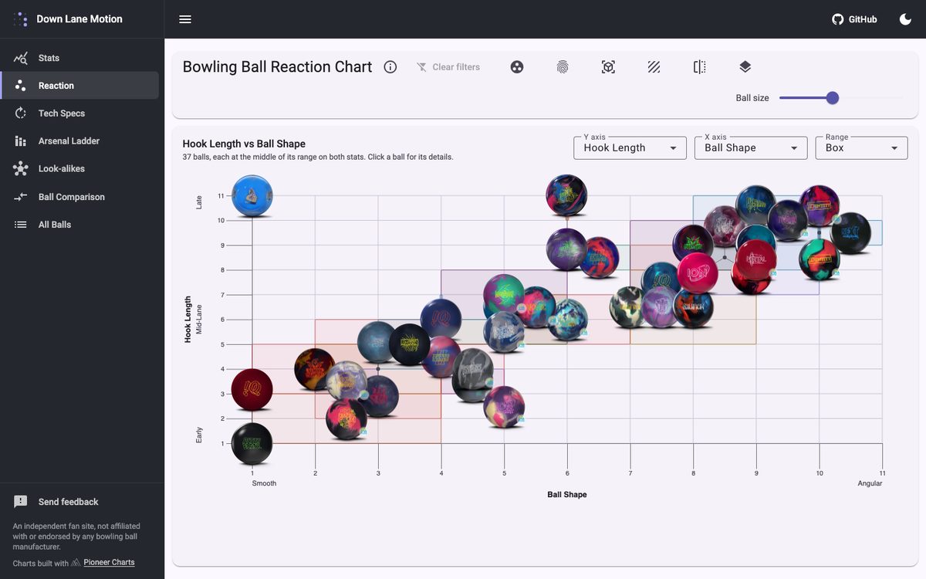Select the camo white-black ball near shape 7
The height and width of the screenshot is (579, 926).
[x=630, y=307]
